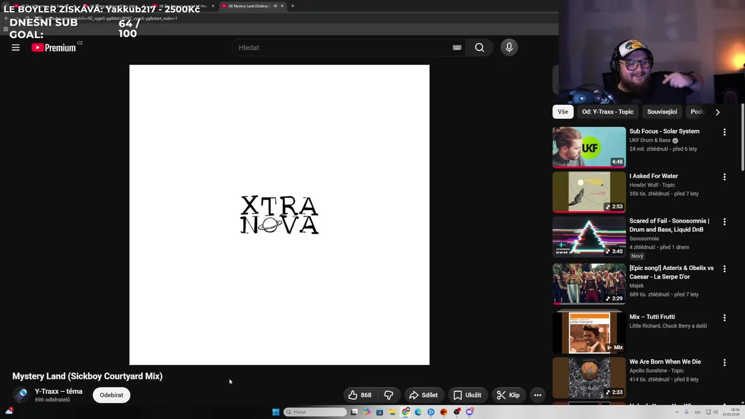The width and height of the screenshot is (745, 419).
Task: Select the Od: Y-Traxx - Topic chip
Action: pos(608,112)
